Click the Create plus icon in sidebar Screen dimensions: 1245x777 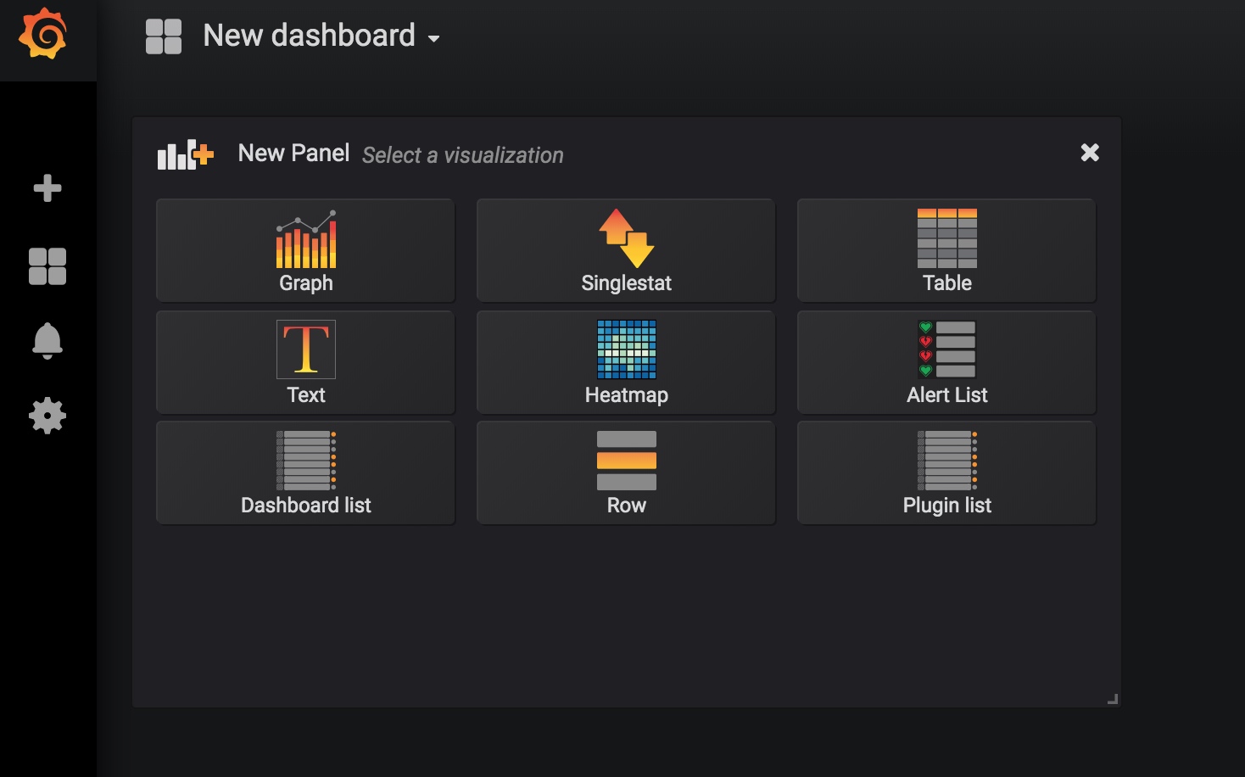click(47, 187)
